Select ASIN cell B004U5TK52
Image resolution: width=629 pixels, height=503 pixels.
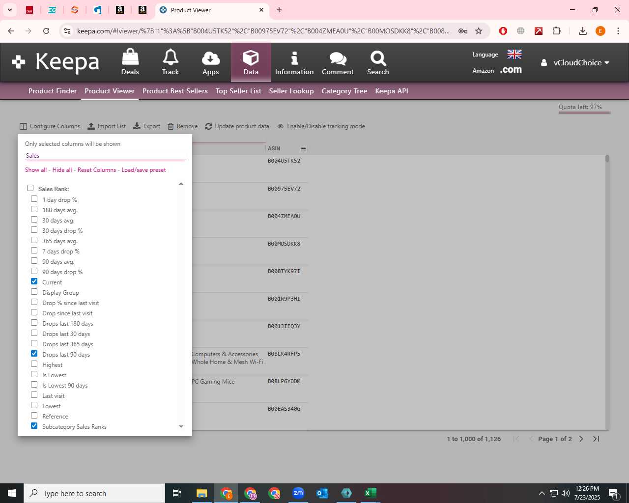pos(284,161)
